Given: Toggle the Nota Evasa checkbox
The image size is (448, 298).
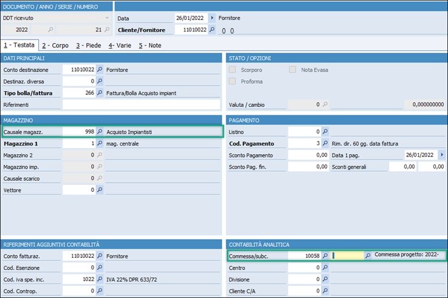Looking at the screenshot, I should [293, 70].
